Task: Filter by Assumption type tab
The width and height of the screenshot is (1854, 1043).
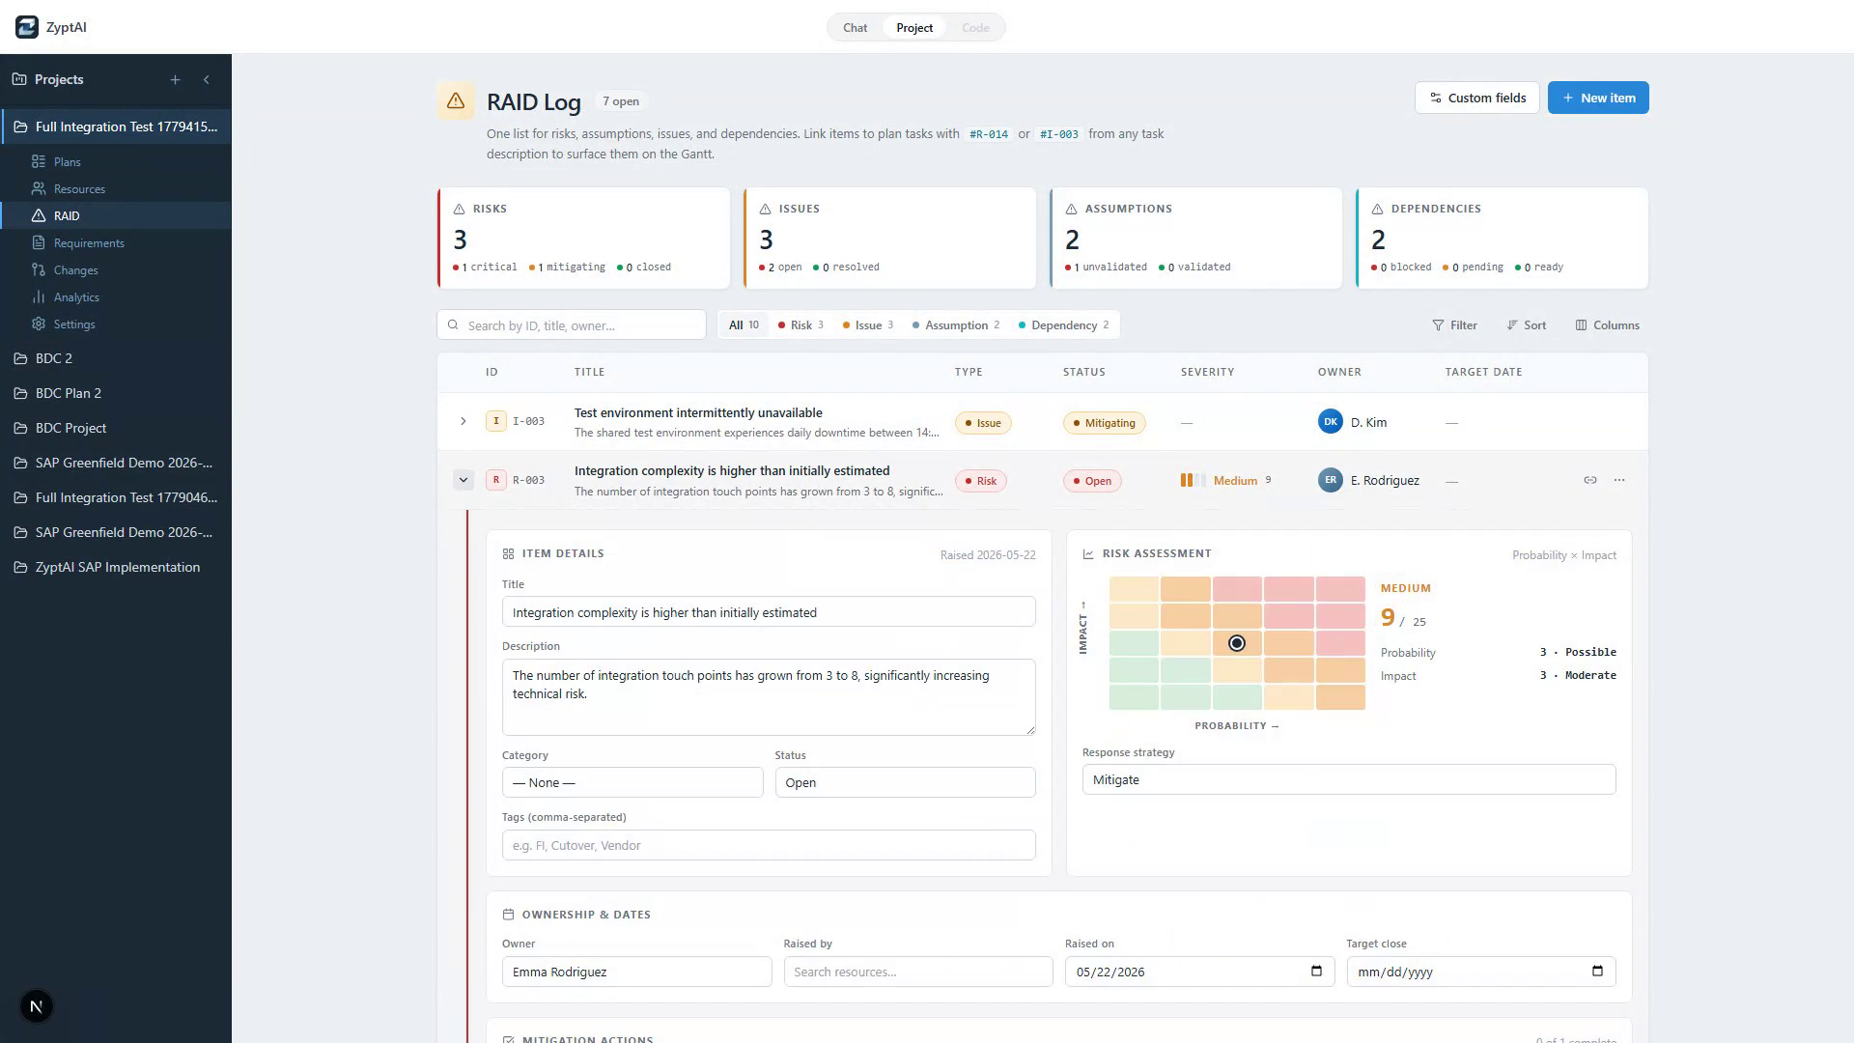Action: (x=956, y=325)
